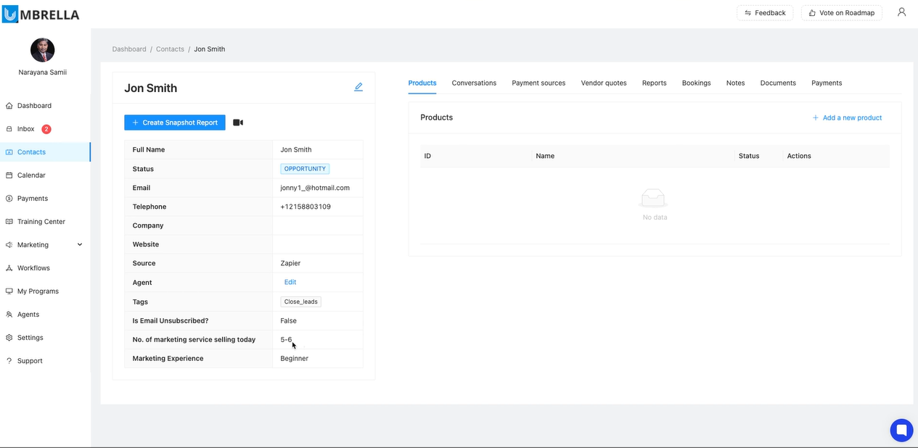Viewport: 918px width, 448px height.
Task: Open the Notes tab
Action: (735, 83)
